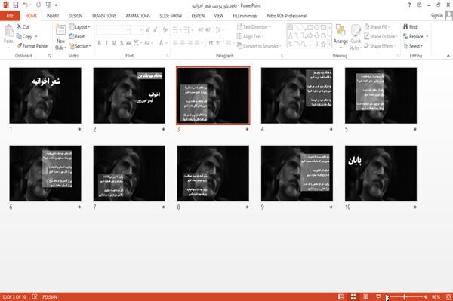Click the Replace button
The width and height of the screenshot is (453, 301).
pyautogui.click(x=416, y=36)
